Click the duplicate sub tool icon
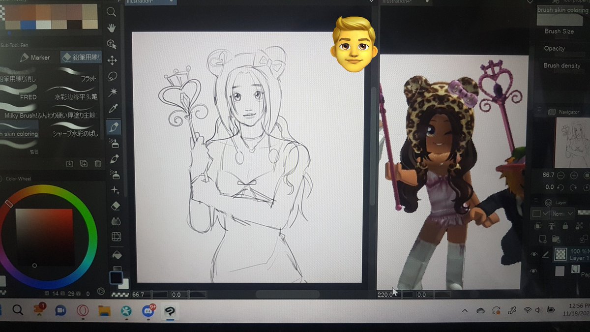 tap(84, 163)
